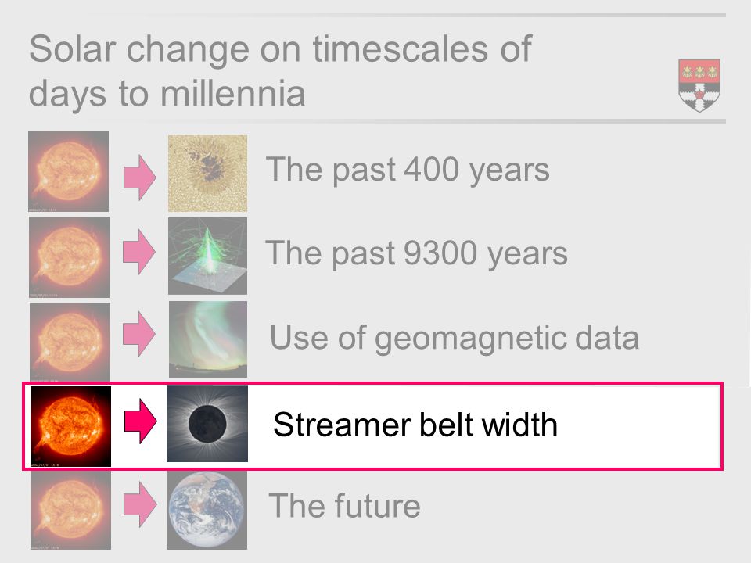Click the Earth globe image
The width and height of the screenshot is (751, 563).
207,511
